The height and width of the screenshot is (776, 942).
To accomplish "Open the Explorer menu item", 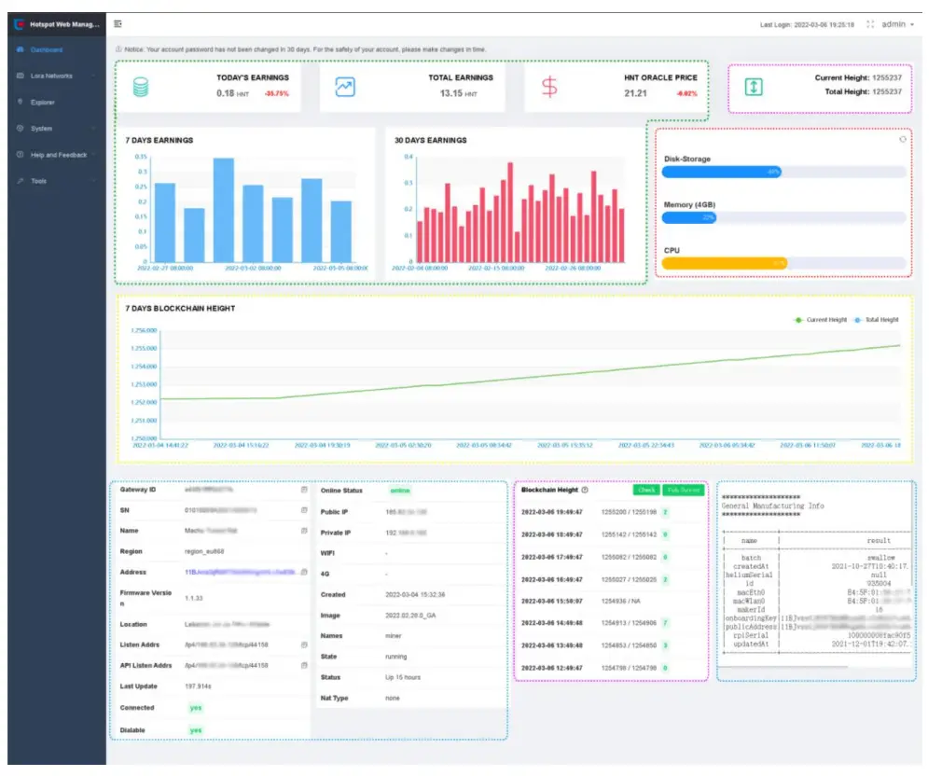I will [x=43, y=103].
